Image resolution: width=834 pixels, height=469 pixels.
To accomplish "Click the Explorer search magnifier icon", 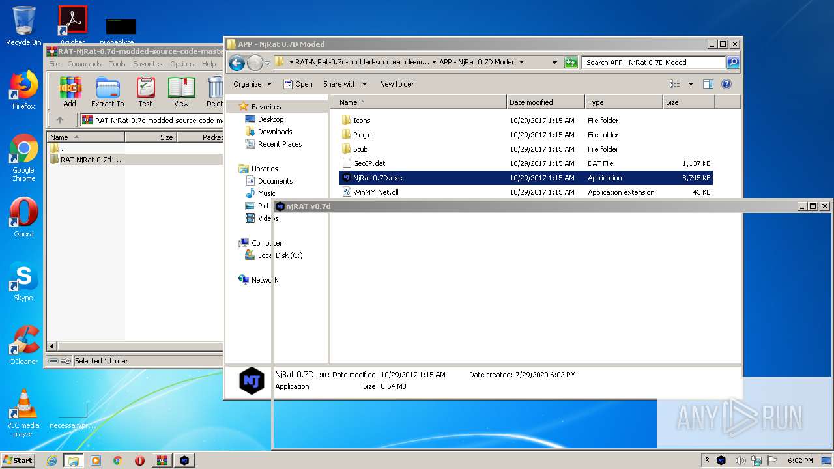I will (732, 63).
